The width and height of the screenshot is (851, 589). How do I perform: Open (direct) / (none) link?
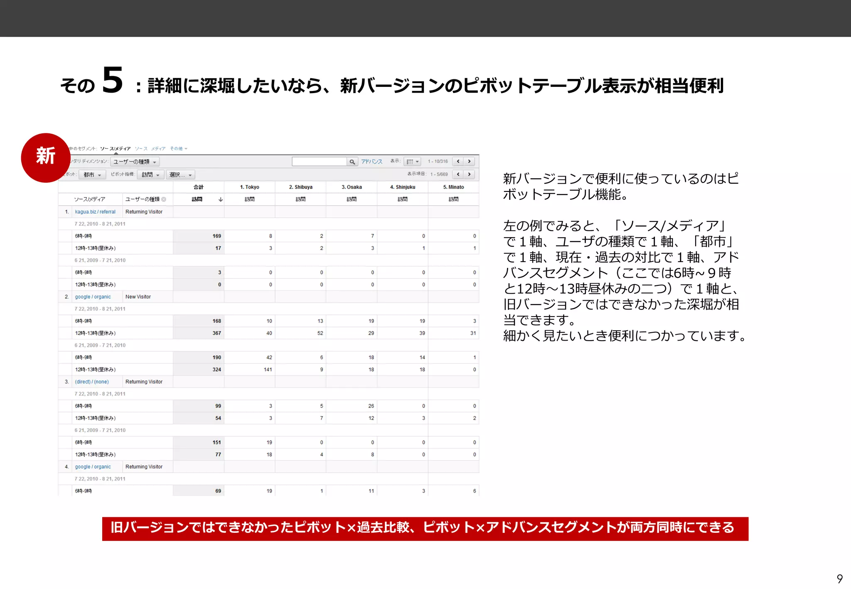pos(92,382)
